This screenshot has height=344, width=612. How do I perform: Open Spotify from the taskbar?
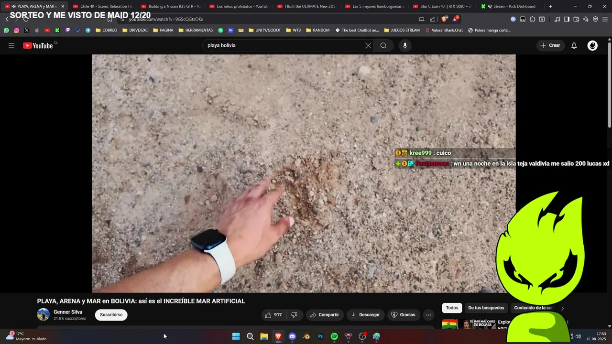(x=334, y=336)
